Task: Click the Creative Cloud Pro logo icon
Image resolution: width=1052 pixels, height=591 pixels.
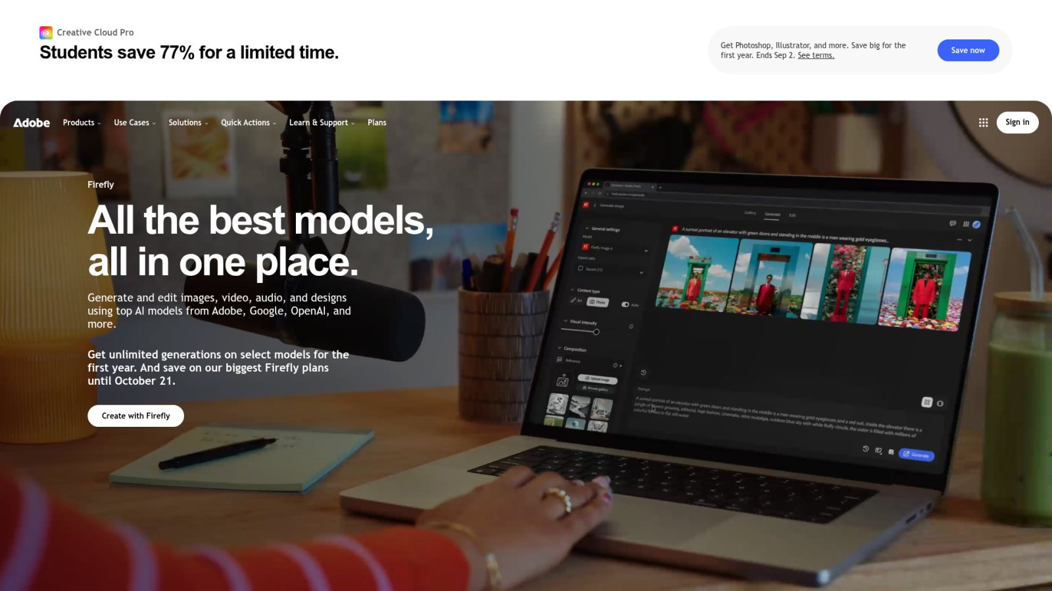Action: coord(46,32)
